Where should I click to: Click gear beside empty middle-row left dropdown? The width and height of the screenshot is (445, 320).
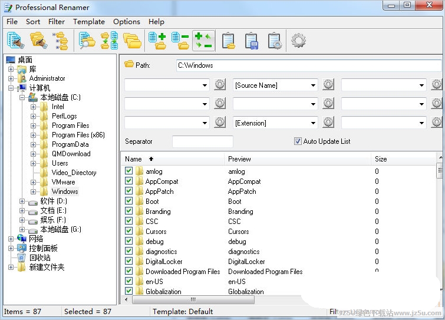(x=220, y=104)
